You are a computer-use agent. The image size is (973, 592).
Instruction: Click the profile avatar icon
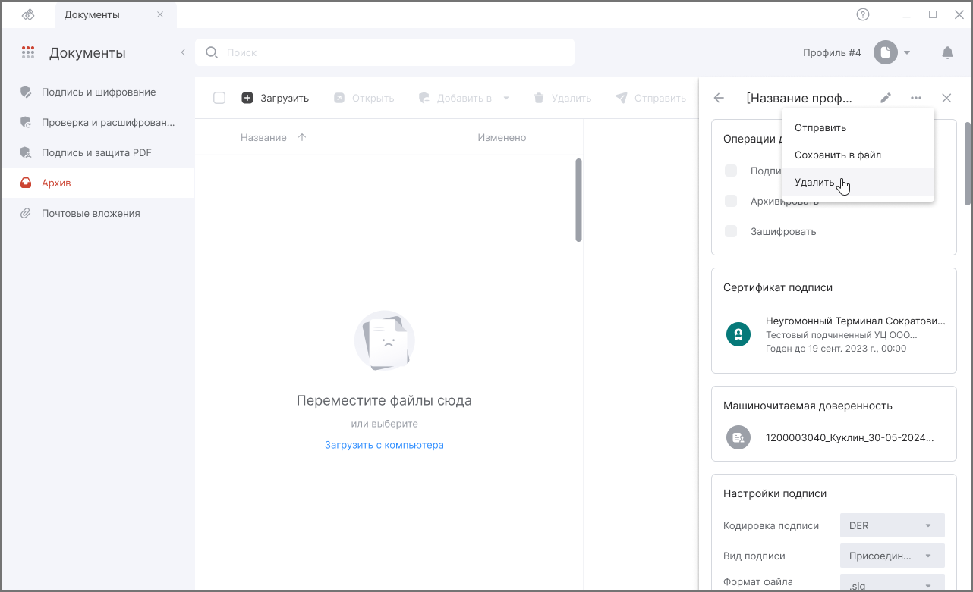click(885, 52)
